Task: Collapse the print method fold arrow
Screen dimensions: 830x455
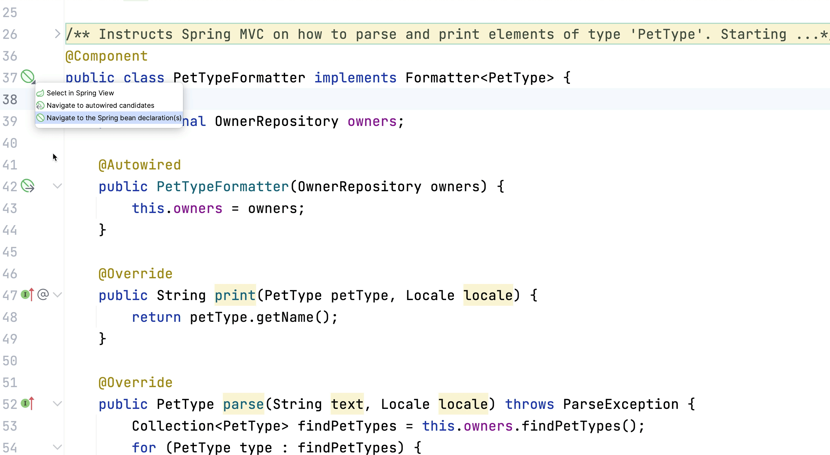Action: tap(57, 295)
